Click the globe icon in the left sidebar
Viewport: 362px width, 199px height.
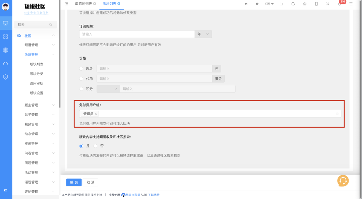coord(5,50)
